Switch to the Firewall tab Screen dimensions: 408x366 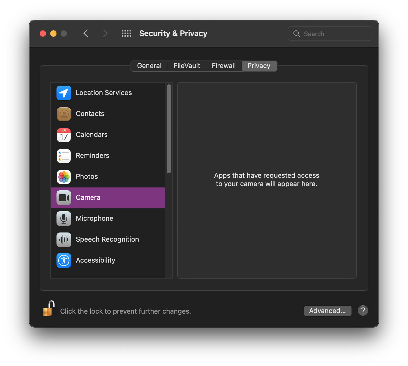224,66
